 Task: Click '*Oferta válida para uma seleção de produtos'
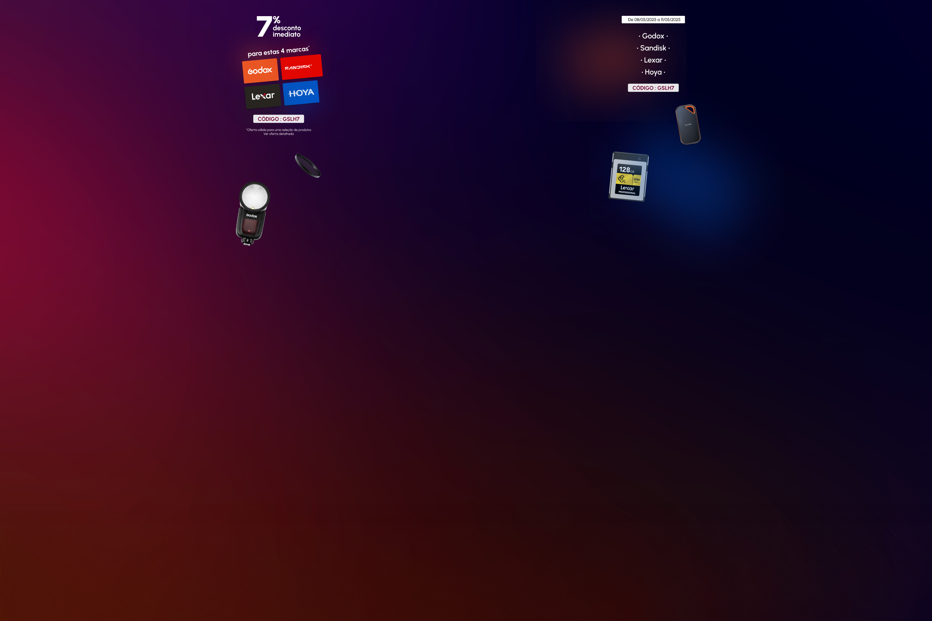click(279, 130)
